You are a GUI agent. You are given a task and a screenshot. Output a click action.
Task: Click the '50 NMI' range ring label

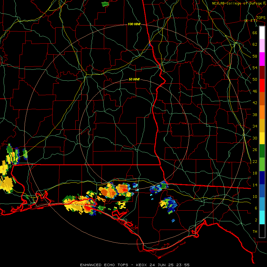134,79
